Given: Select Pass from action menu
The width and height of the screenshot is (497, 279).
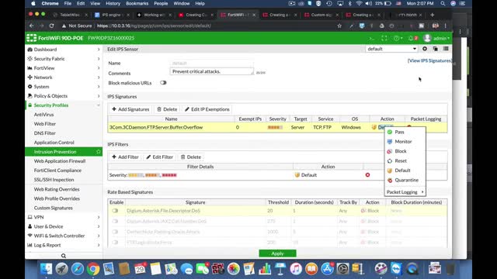Looking at the screenshot, I should pyautogui.click(x=405, y=132).
